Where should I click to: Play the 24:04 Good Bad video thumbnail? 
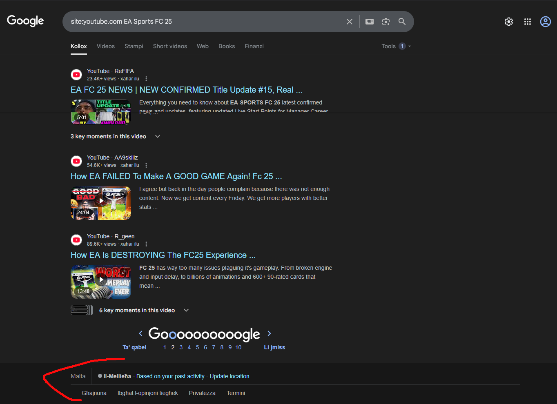(101, 203)
